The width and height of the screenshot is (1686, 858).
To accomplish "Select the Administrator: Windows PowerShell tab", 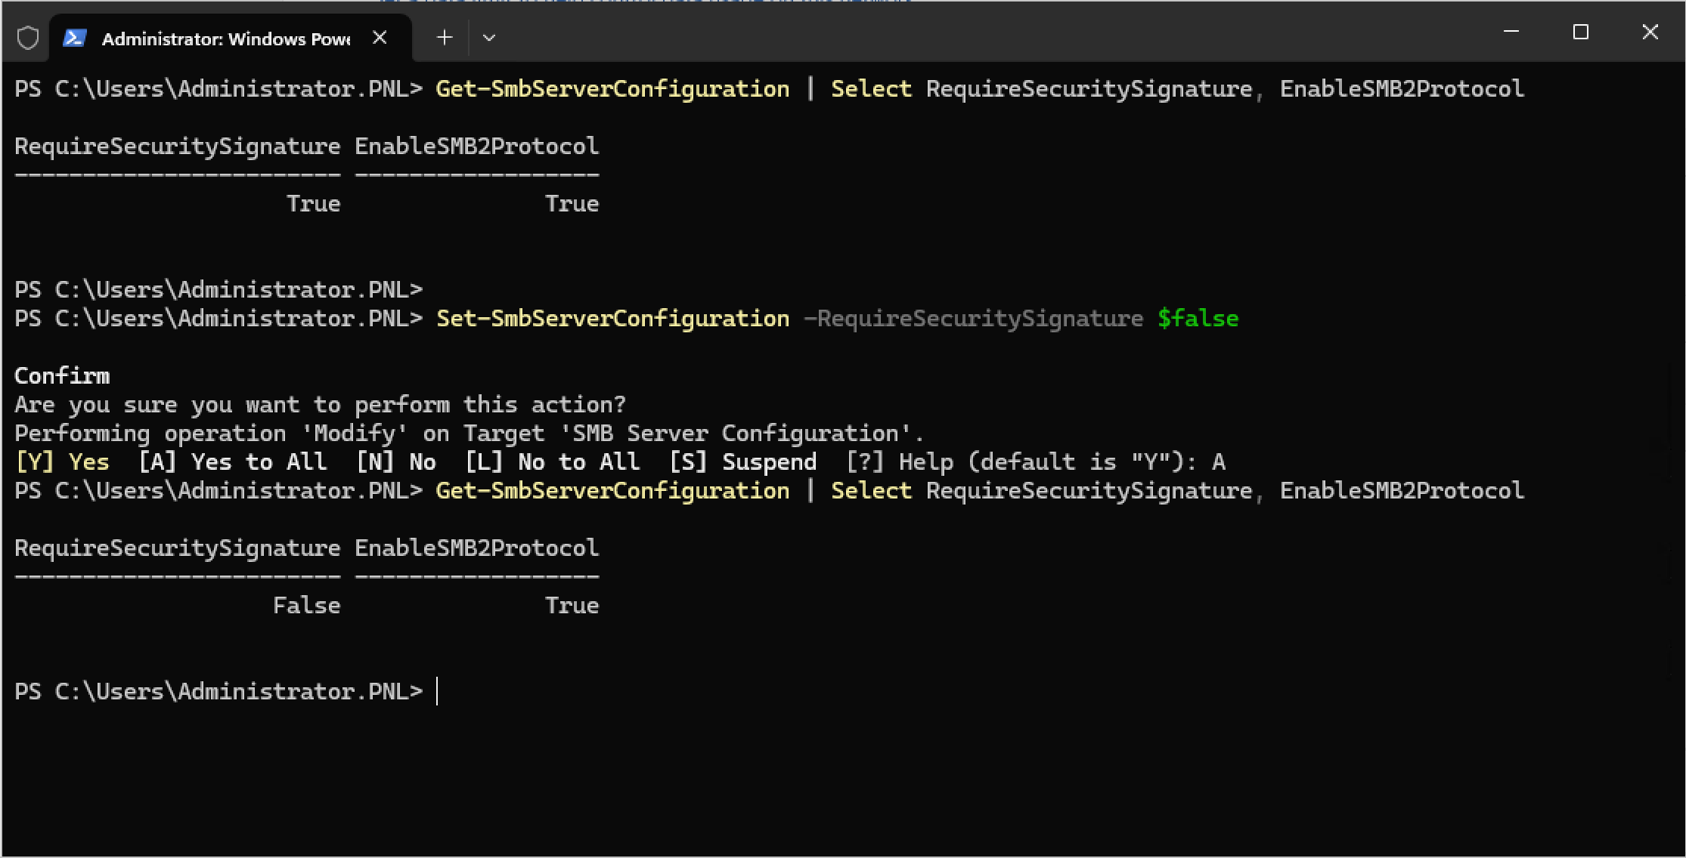I will click(225, 39).
